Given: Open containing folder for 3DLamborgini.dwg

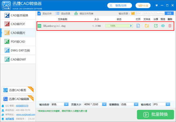Looking at the screenshot, I should [147, 26].
